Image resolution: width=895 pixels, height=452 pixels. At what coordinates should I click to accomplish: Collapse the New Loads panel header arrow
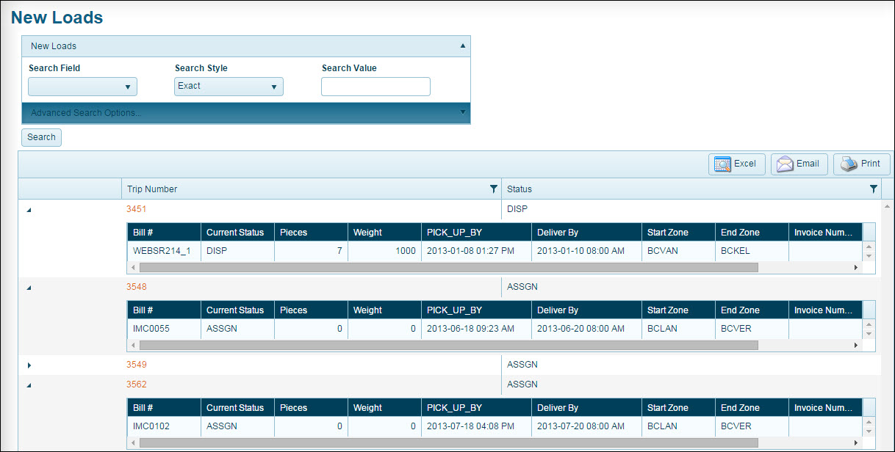pyautogui.click(x=462, y=45)
